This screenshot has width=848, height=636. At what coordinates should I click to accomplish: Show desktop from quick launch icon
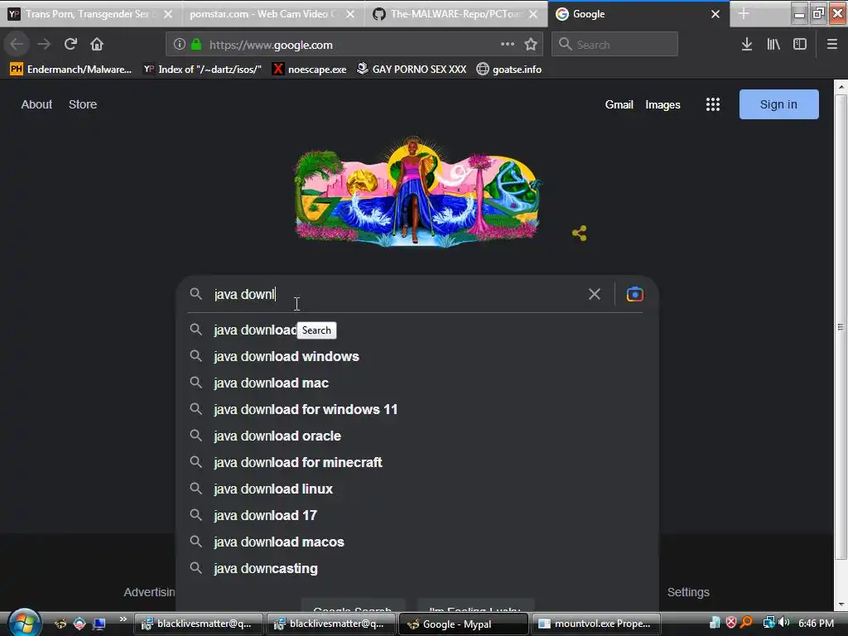[99, 624]
